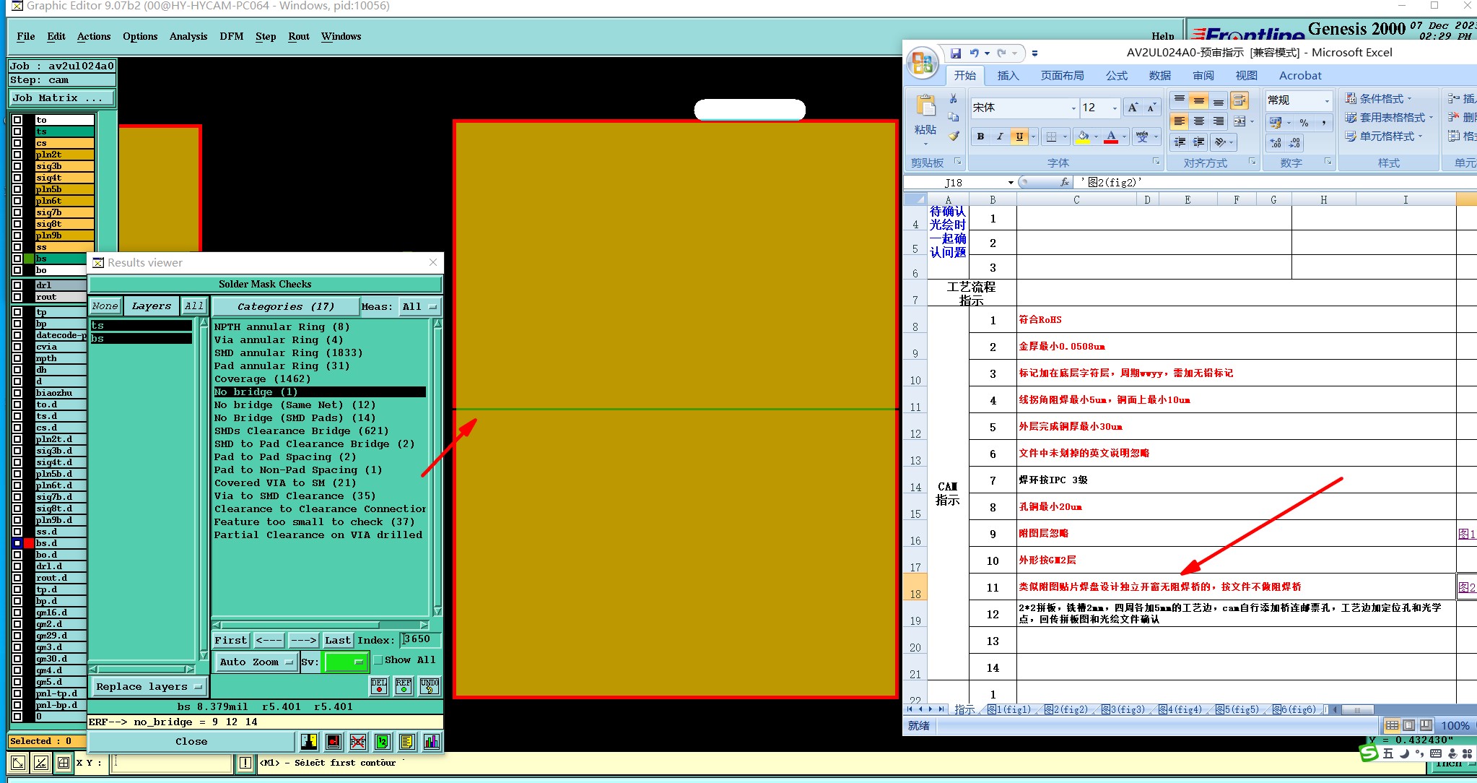Click the Job Matrix button

62,98
